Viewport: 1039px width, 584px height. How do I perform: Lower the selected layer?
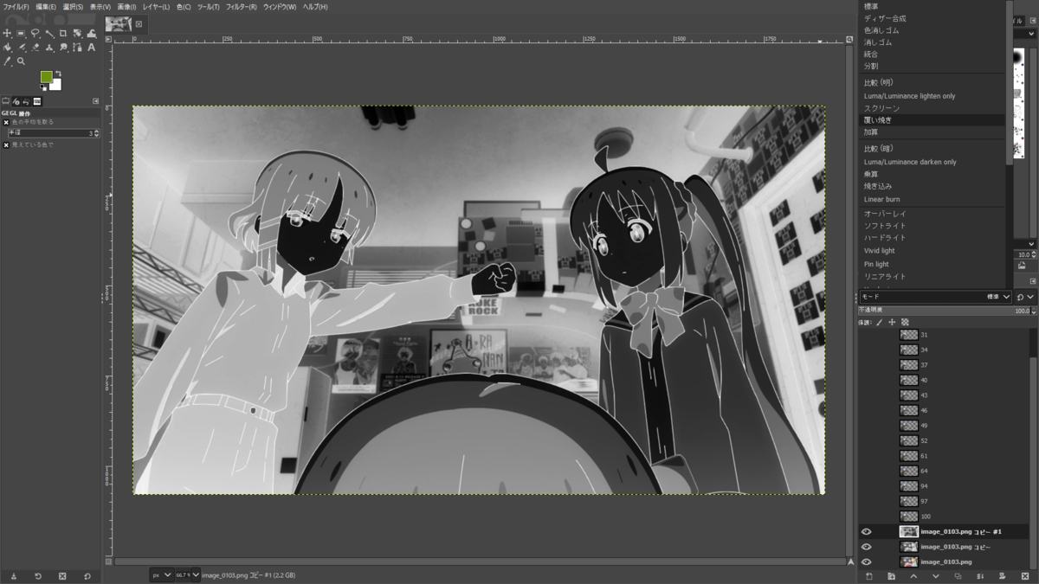point(936,576)
